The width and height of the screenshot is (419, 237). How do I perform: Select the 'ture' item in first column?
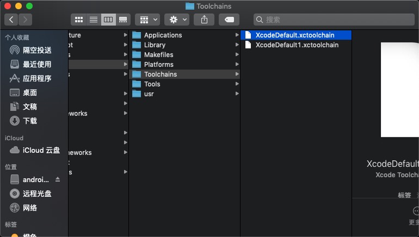click(98, 35)
